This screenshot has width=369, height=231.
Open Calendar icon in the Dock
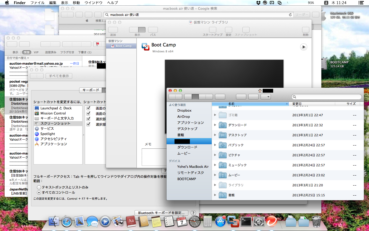tap(182, 222)
